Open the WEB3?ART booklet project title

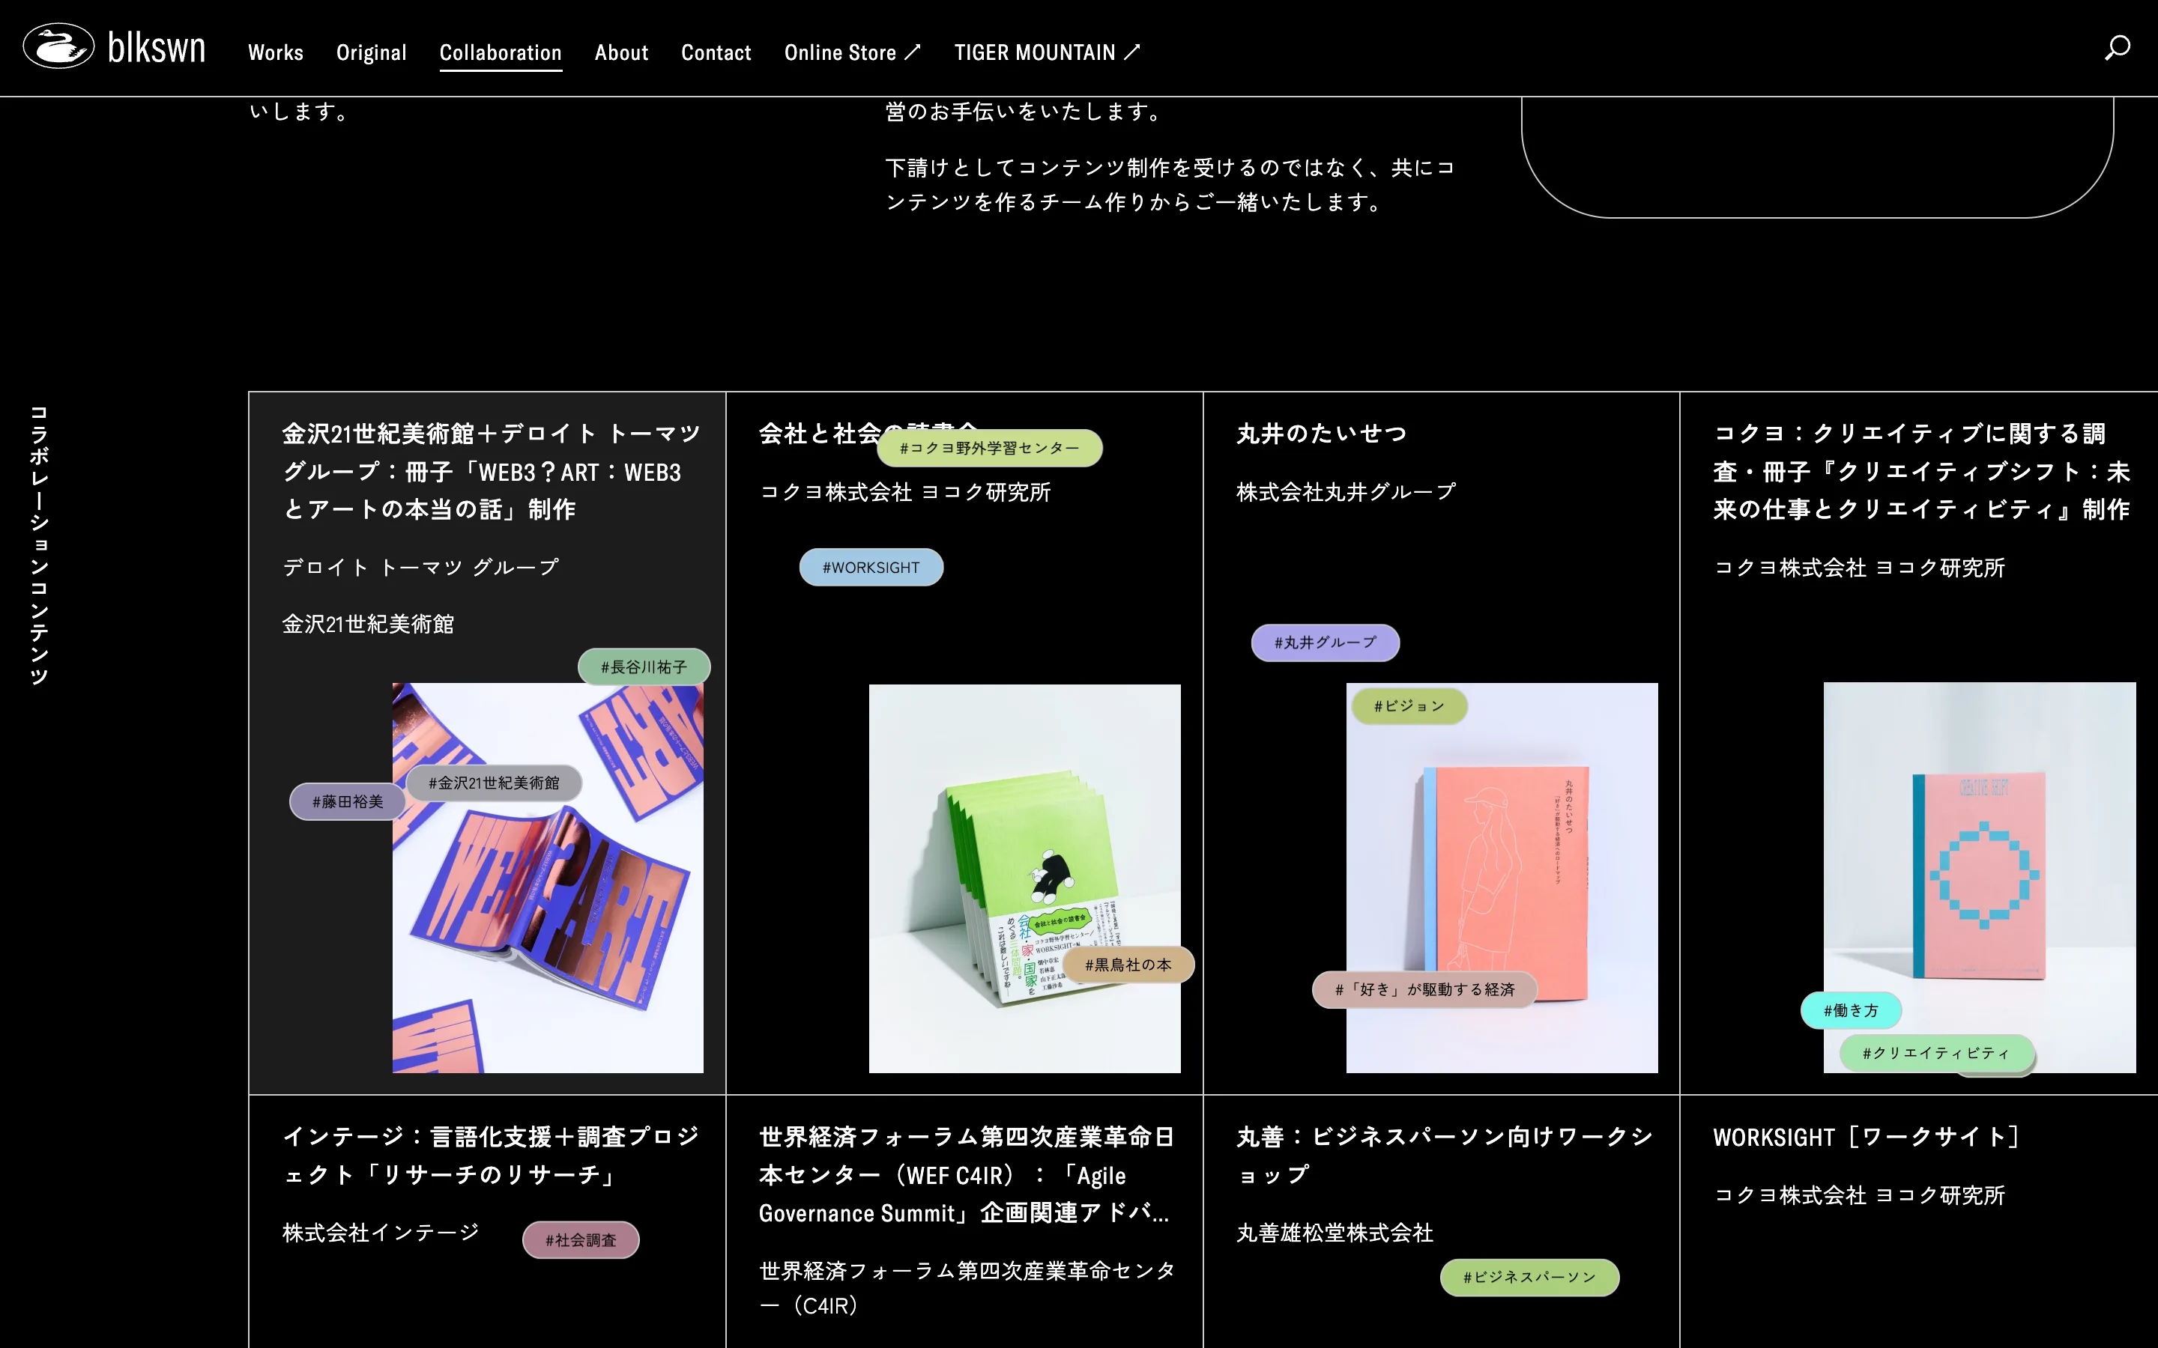[492, 472]
